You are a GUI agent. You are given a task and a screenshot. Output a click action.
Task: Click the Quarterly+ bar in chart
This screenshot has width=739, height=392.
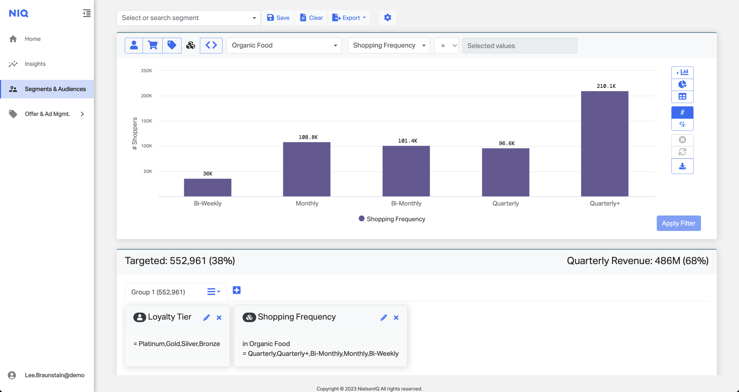tap(605, 143)
